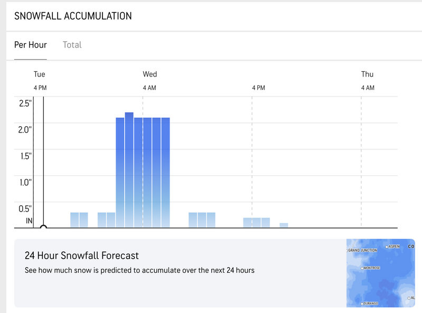Click the current-time handle on the chart baseline
This screenshot has height=313, width=422.
pos(44,227)
